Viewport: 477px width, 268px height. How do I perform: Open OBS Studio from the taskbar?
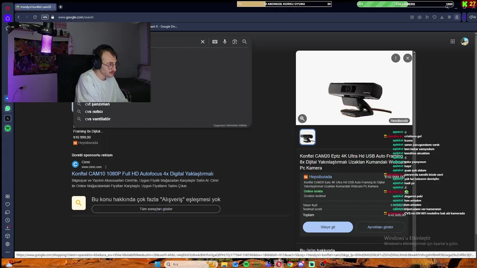[x=323, y=264]
